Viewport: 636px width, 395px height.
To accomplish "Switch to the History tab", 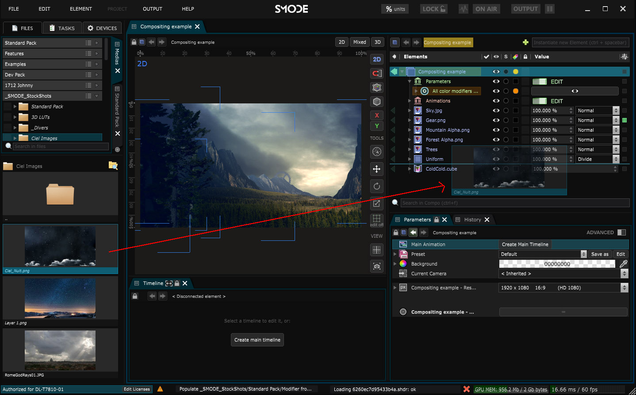I will 472,220.
